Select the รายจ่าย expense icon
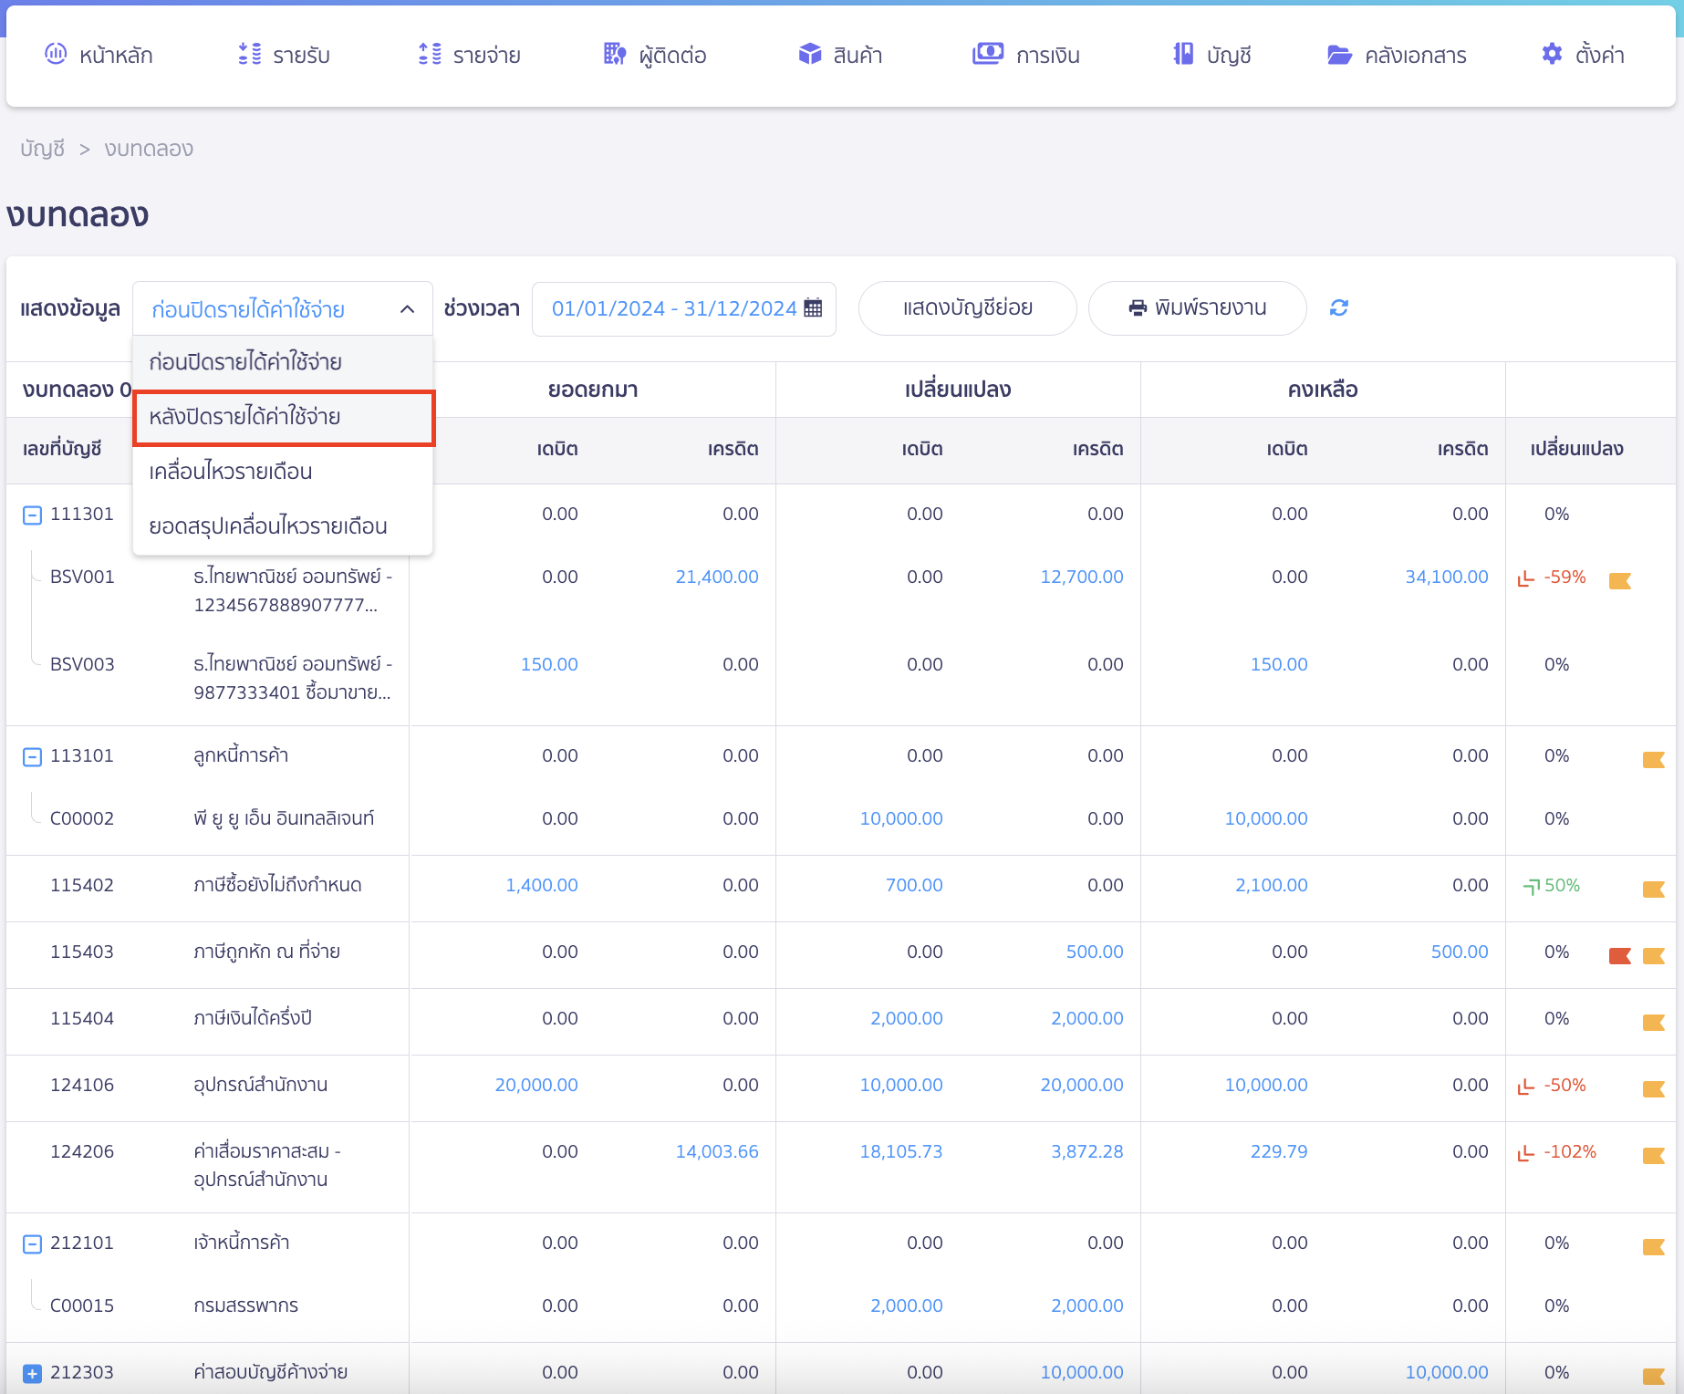This screenshot has height=1394, width=1684. coord(427,54)
